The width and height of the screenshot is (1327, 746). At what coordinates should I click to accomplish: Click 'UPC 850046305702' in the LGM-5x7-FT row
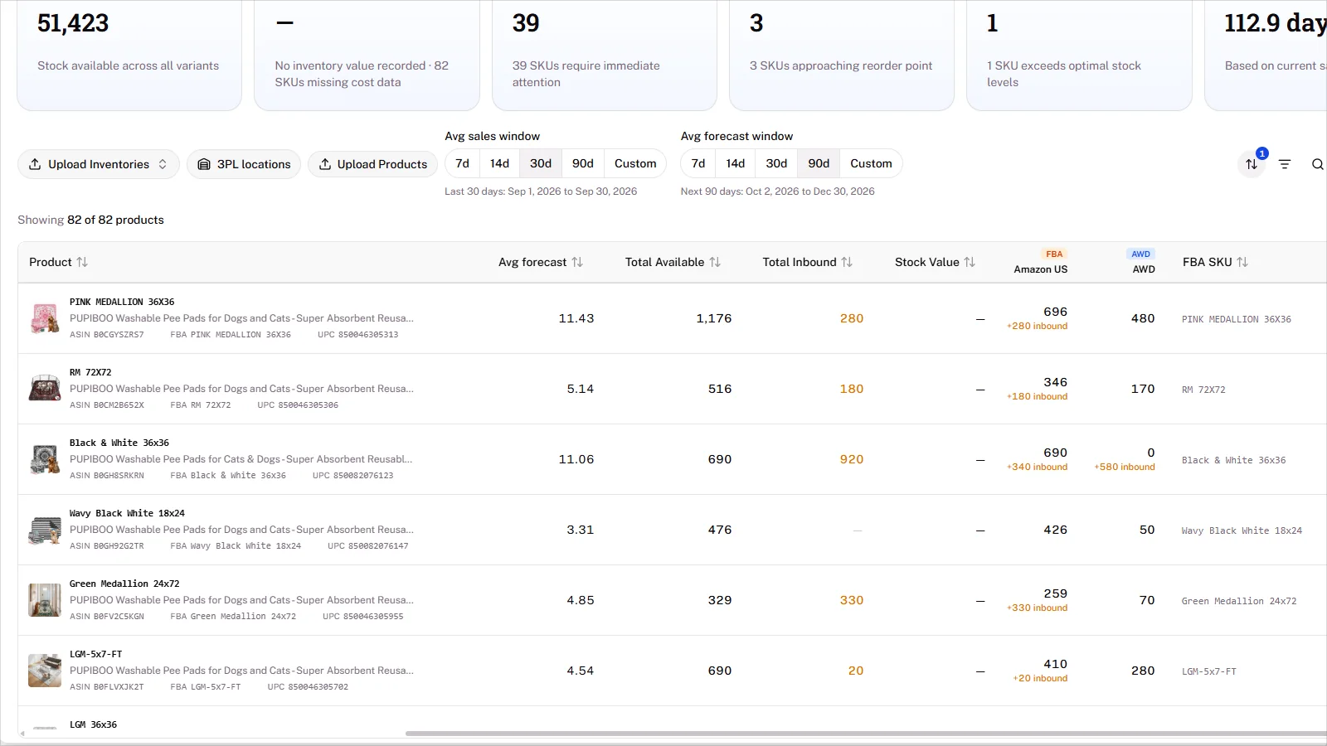(308, 687)
